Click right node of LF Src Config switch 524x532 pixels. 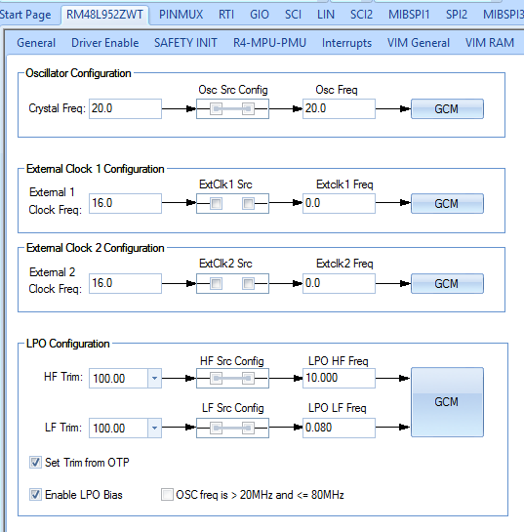pos(248,428)
